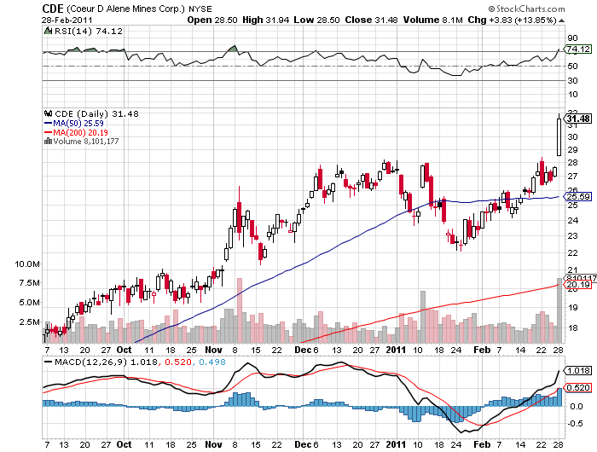Click the red line swatch for MA(200)
The height and width of the screenshot is (452, 597).
pos(49,132)
